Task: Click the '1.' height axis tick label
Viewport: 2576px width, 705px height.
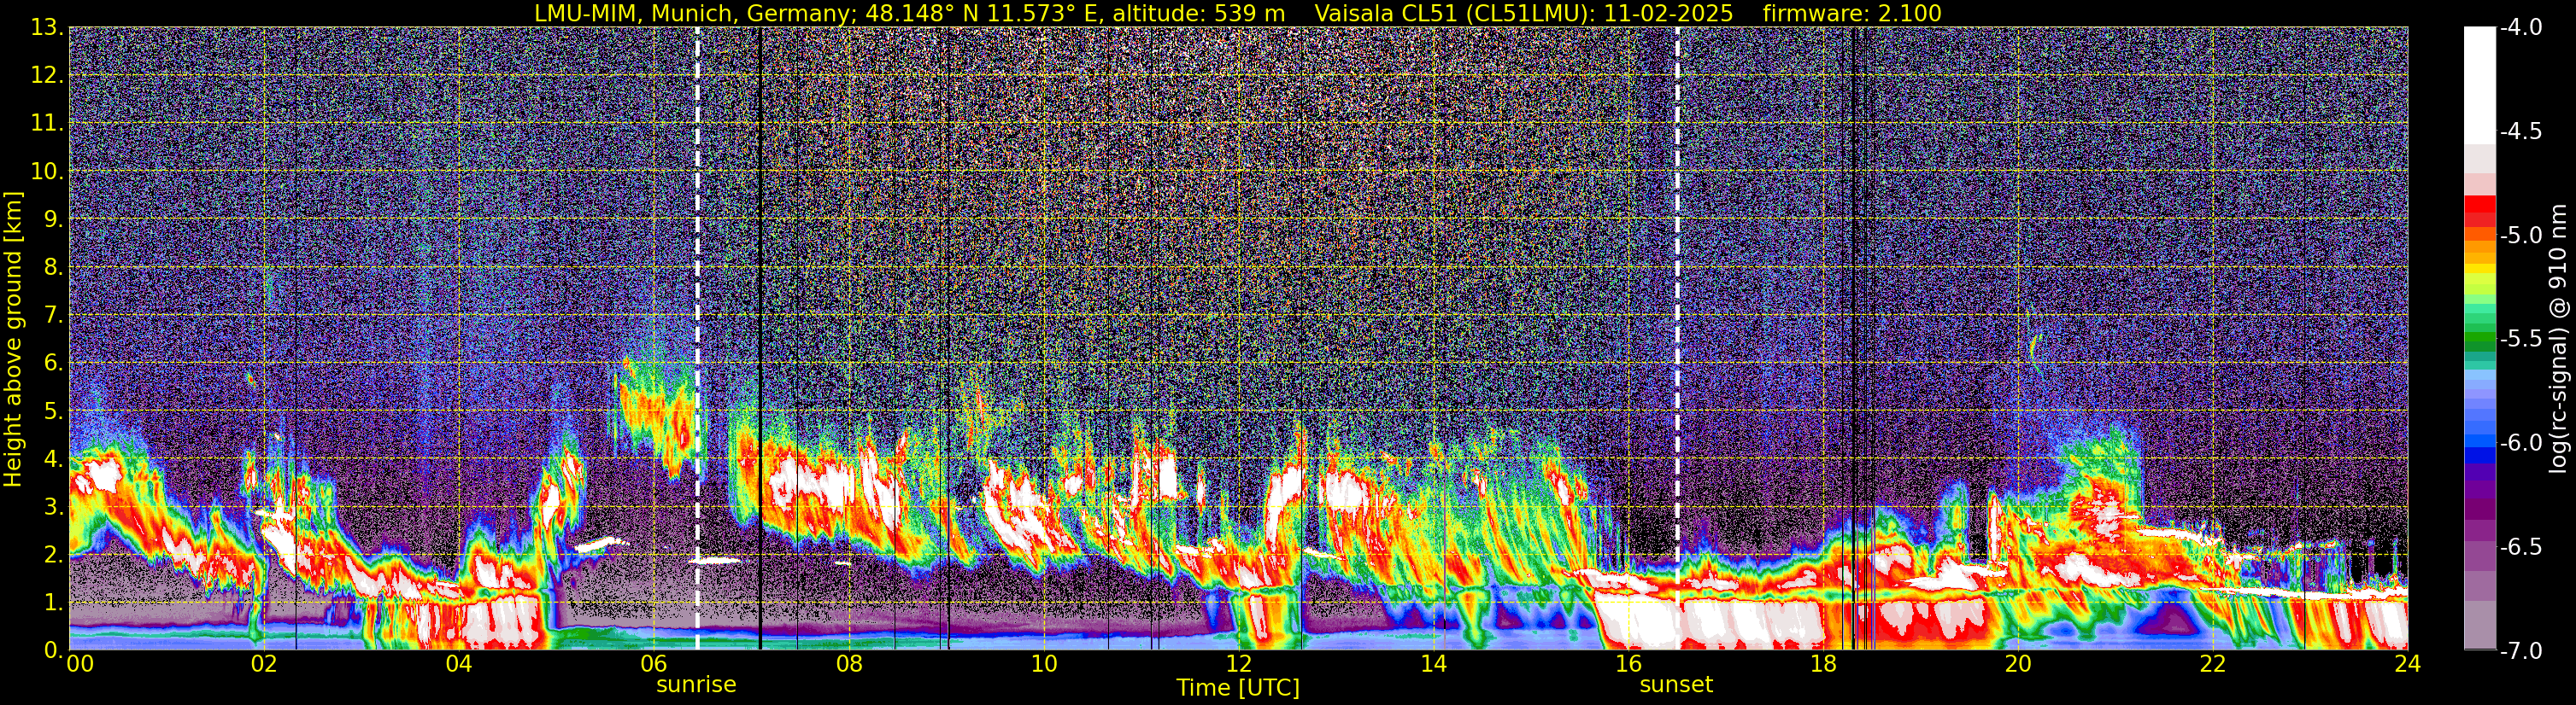Action: tap(53, 603)
